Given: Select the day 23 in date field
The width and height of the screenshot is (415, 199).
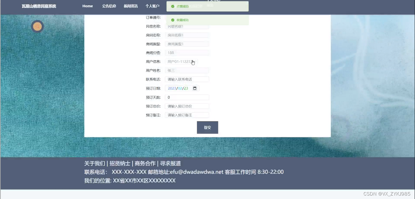Looking at the screenshot, I should click(x=186, y=88).
